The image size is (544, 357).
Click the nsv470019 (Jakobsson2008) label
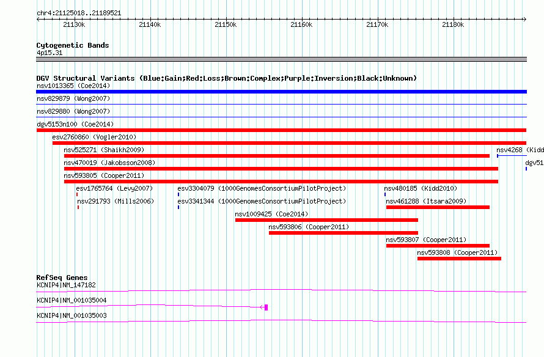pyautogui.click(x=109, y=163)
